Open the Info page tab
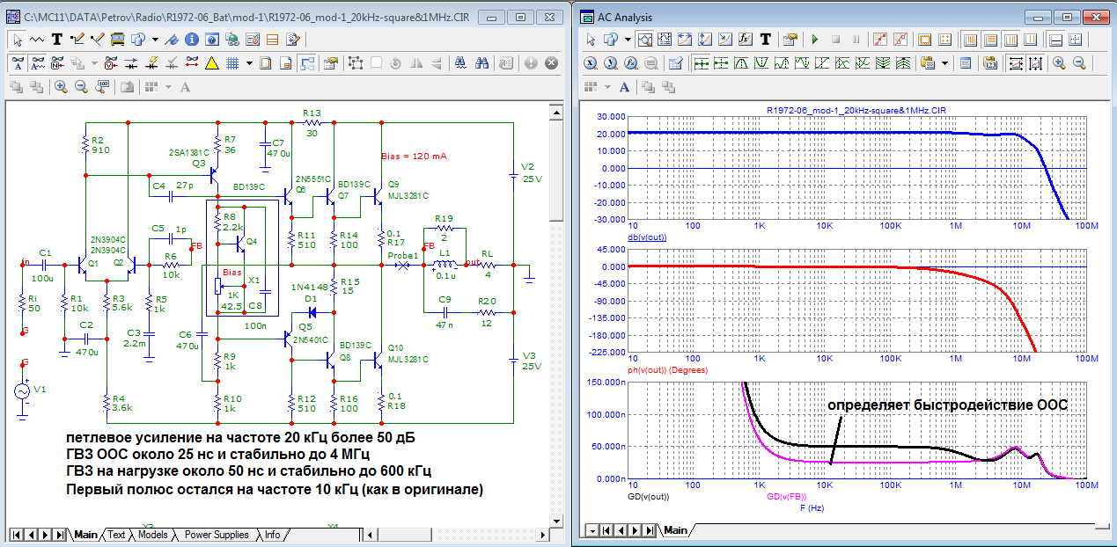 coord(272,535)
